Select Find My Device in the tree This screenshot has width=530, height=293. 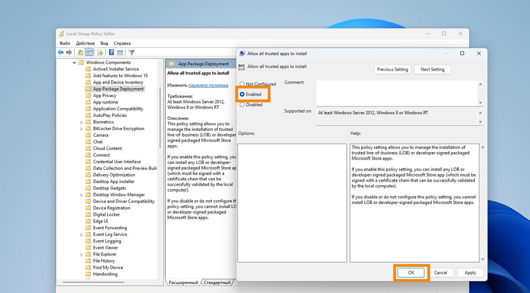pyautogui.click(x=108, y=268)
